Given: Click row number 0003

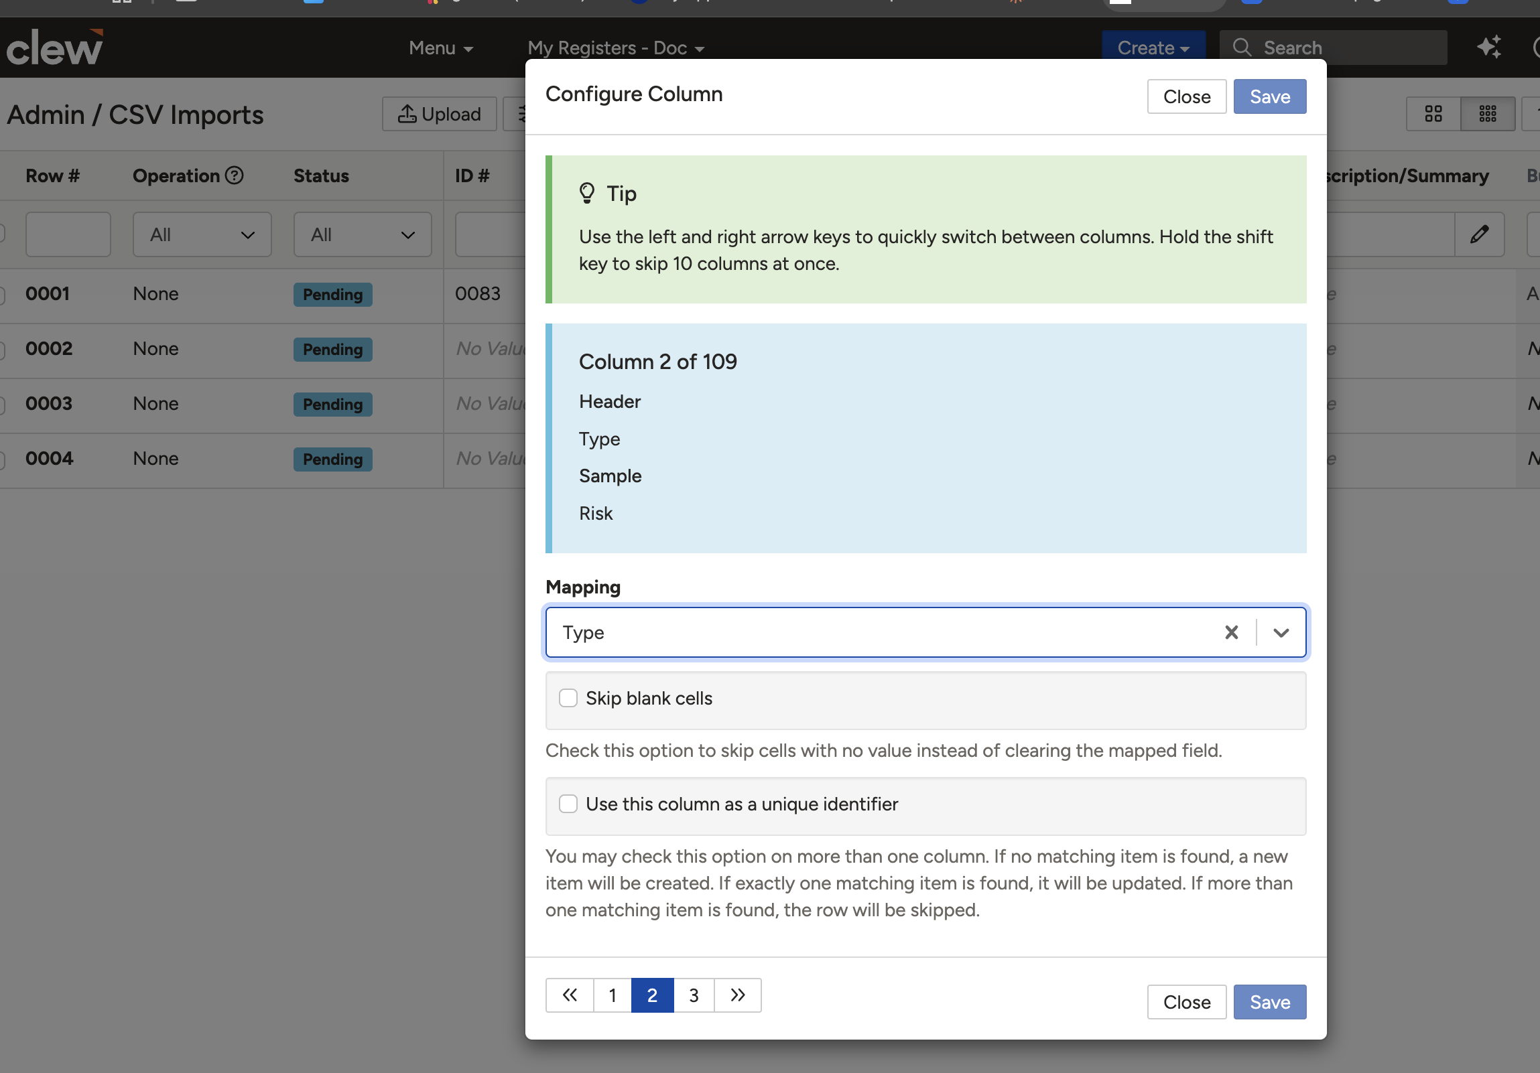Looking at the screenshot, I should pos(49,403).
